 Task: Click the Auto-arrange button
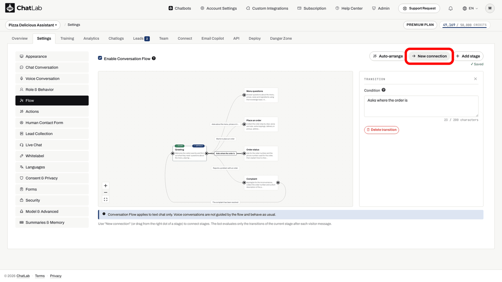pos(388,56)
